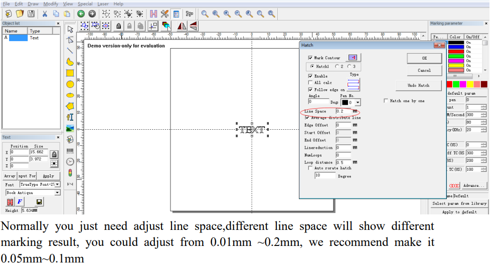The image size is (499, 273).
Task: Toggle the object list panel icon
Action: (176, 14)
